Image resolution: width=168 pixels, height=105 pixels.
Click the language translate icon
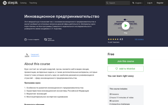point(133,3)
